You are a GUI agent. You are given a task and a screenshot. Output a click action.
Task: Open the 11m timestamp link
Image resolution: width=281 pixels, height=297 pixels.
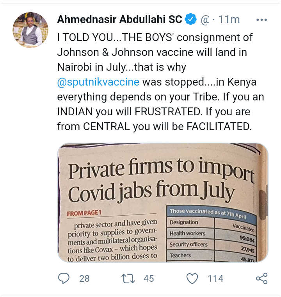229,19
